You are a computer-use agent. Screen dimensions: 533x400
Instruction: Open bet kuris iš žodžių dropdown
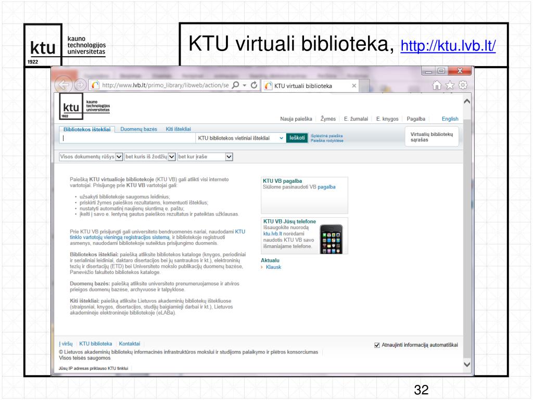[150, 157]
